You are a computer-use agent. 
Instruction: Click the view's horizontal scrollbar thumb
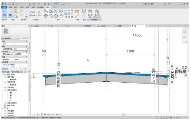click(x=123, y=114)
